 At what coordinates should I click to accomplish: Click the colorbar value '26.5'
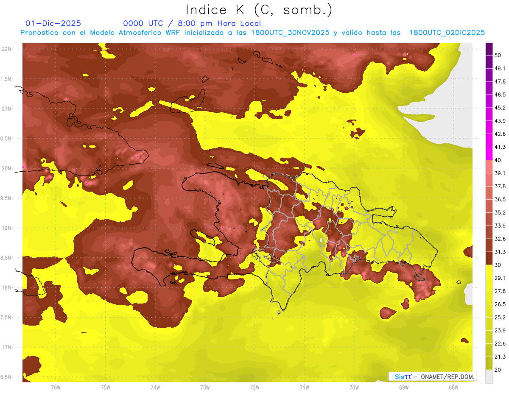500,304
